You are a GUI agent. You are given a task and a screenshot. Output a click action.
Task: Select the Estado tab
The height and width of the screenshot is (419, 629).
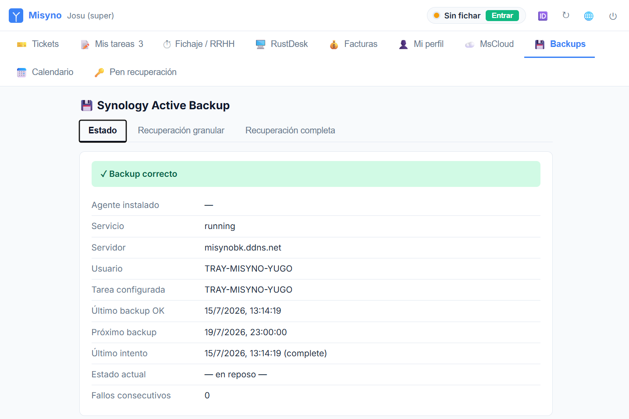tap(103, 131)
